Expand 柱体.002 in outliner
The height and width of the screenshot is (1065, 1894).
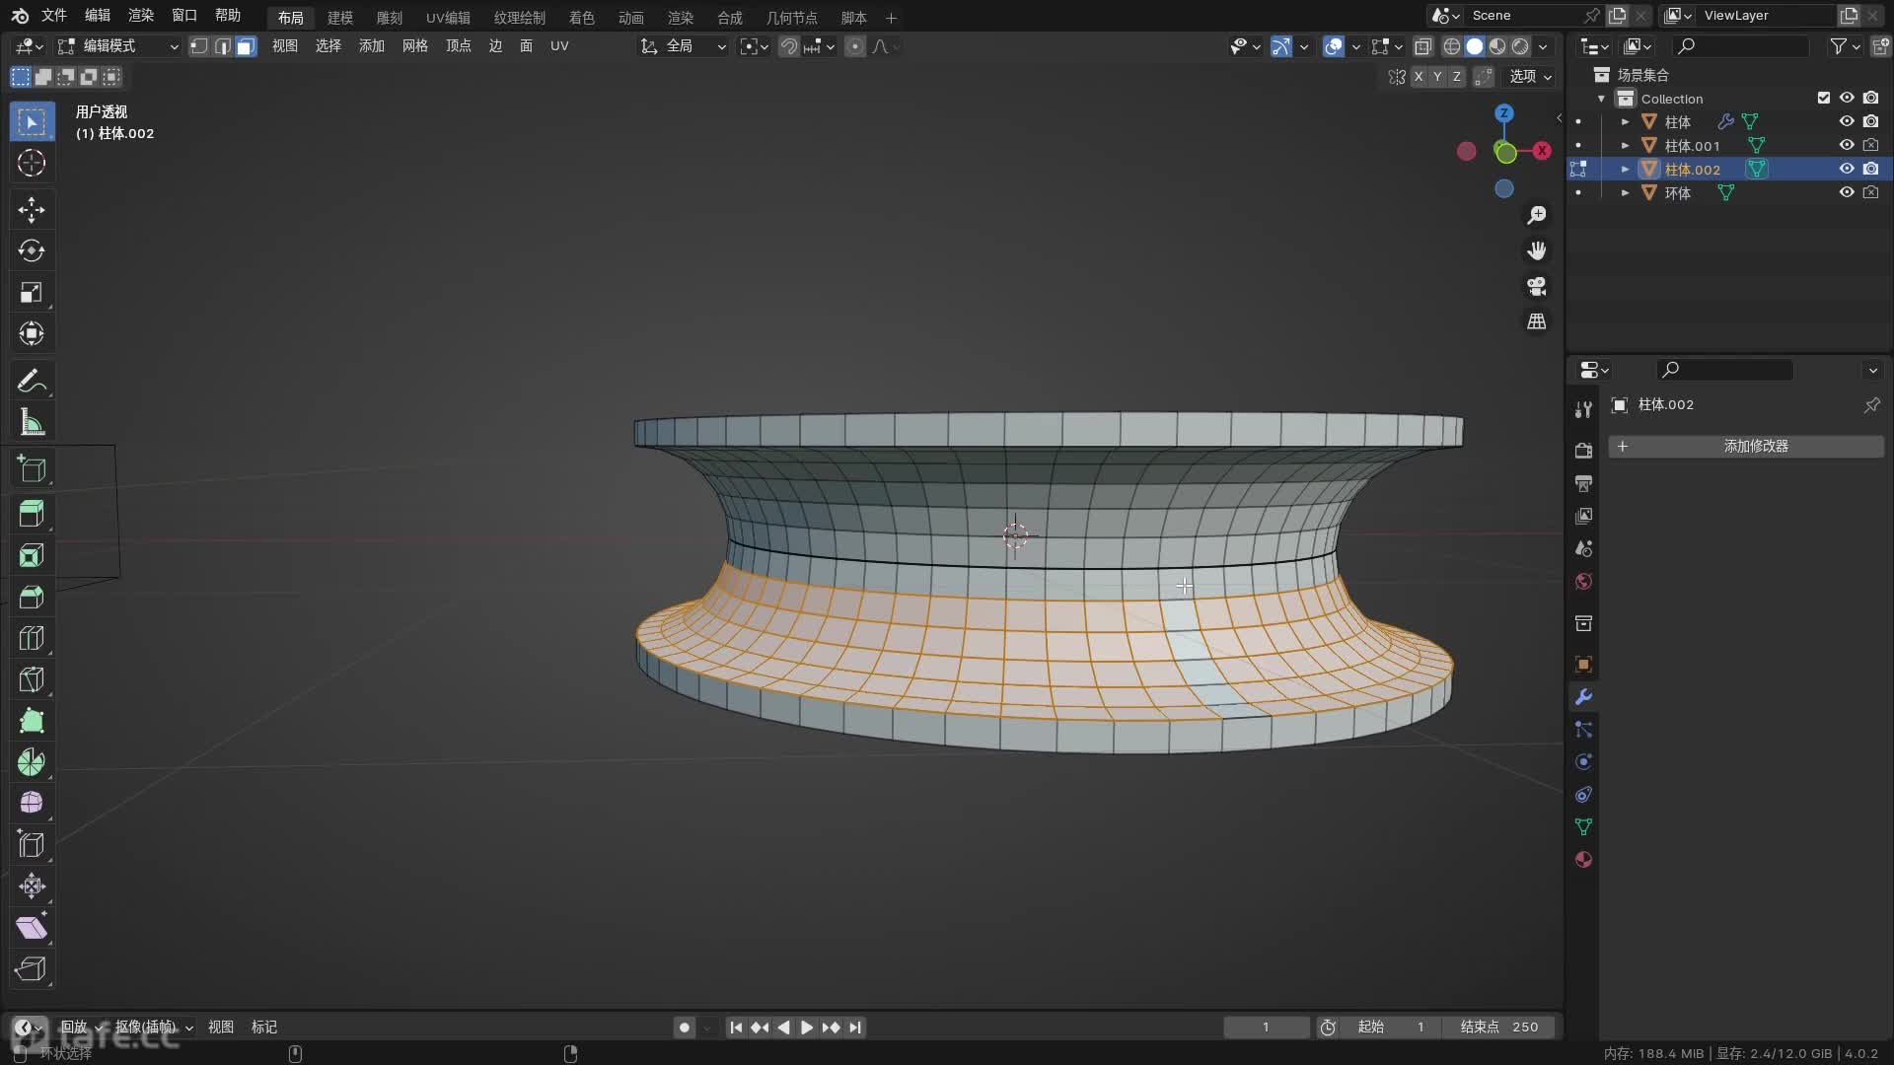1625,170
